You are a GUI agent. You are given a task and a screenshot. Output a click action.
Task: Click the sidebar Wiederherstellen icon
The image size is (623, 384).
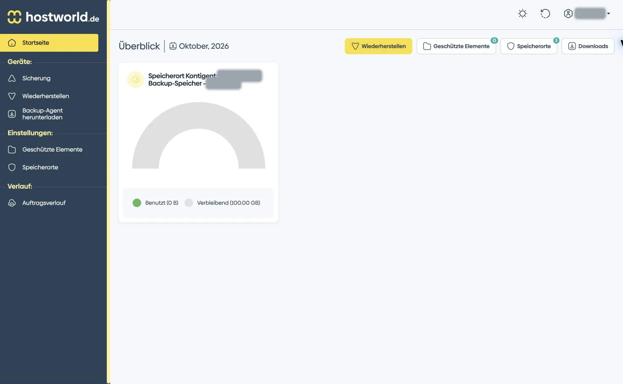coord(12,96)
